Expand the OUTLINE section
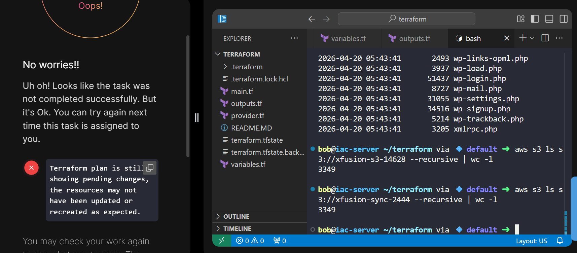 coord(236,216)
